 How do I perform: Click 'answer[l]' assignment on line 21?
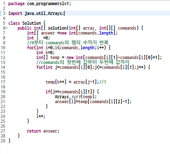point(65,102)
